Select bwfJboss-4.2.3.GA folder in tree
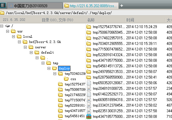 [45, 42]
